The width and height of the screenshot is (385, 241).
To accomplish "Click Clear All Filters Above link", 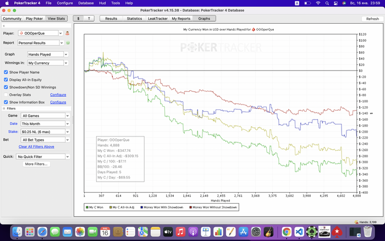I will (x=36, y=147).
